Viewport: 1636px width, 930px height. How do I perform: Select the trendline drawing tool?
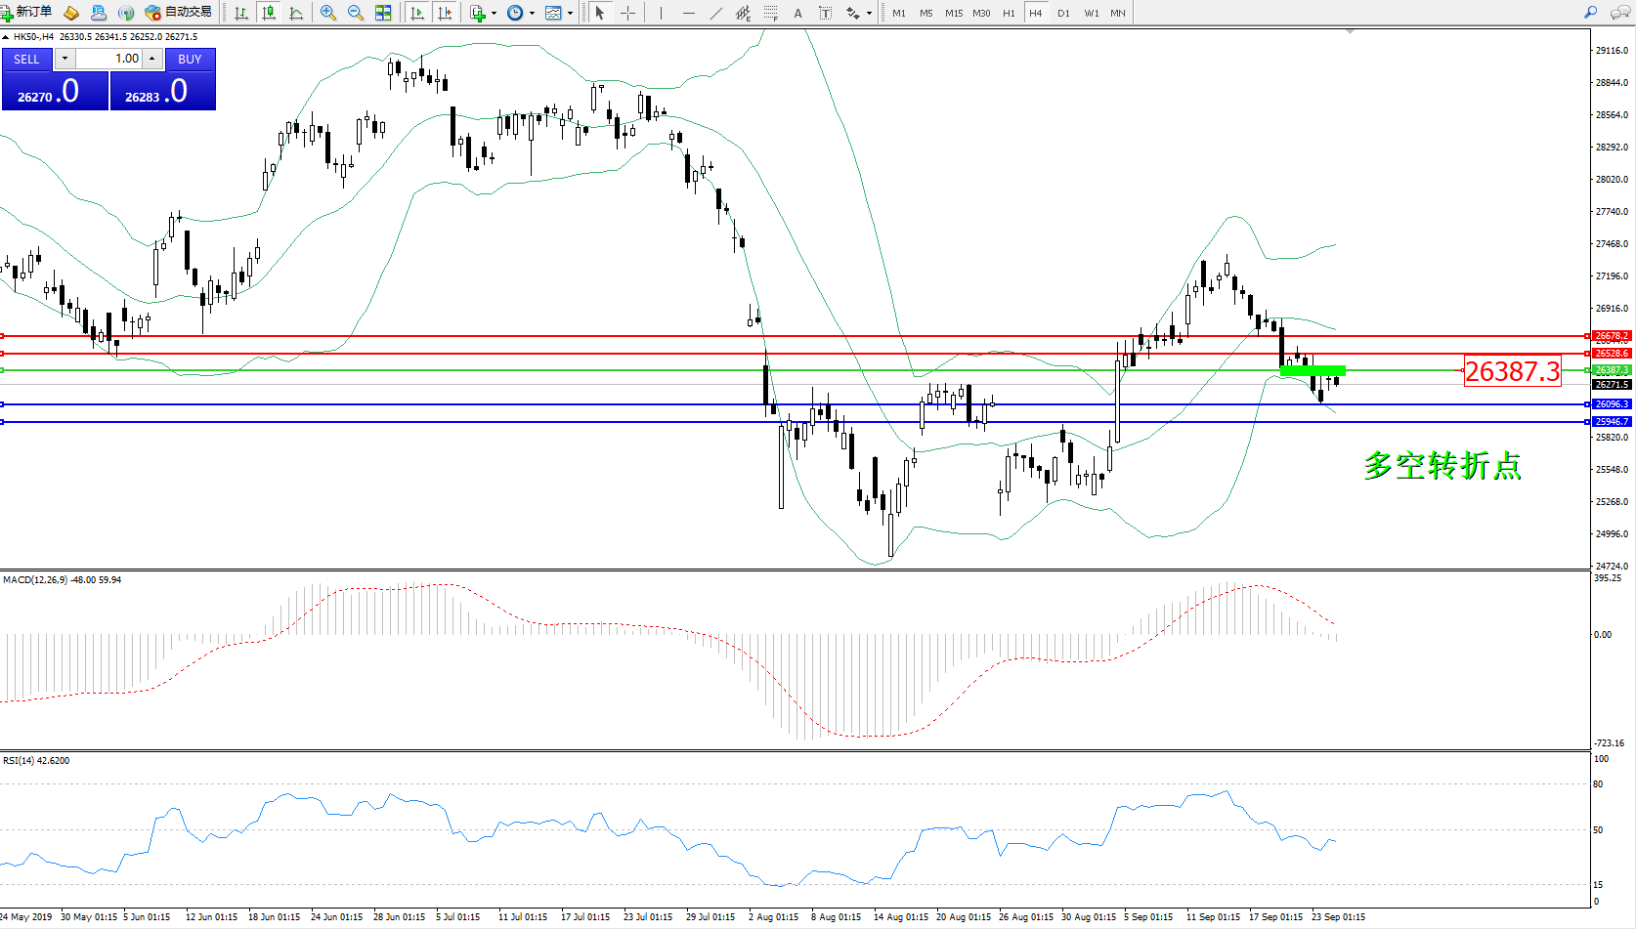tap(716, 13)
